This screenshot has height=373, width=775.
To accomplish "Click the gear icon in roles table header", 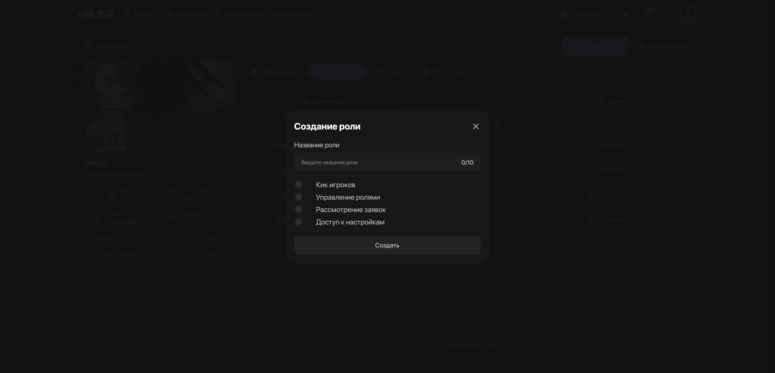I will [x=499, y=124].
